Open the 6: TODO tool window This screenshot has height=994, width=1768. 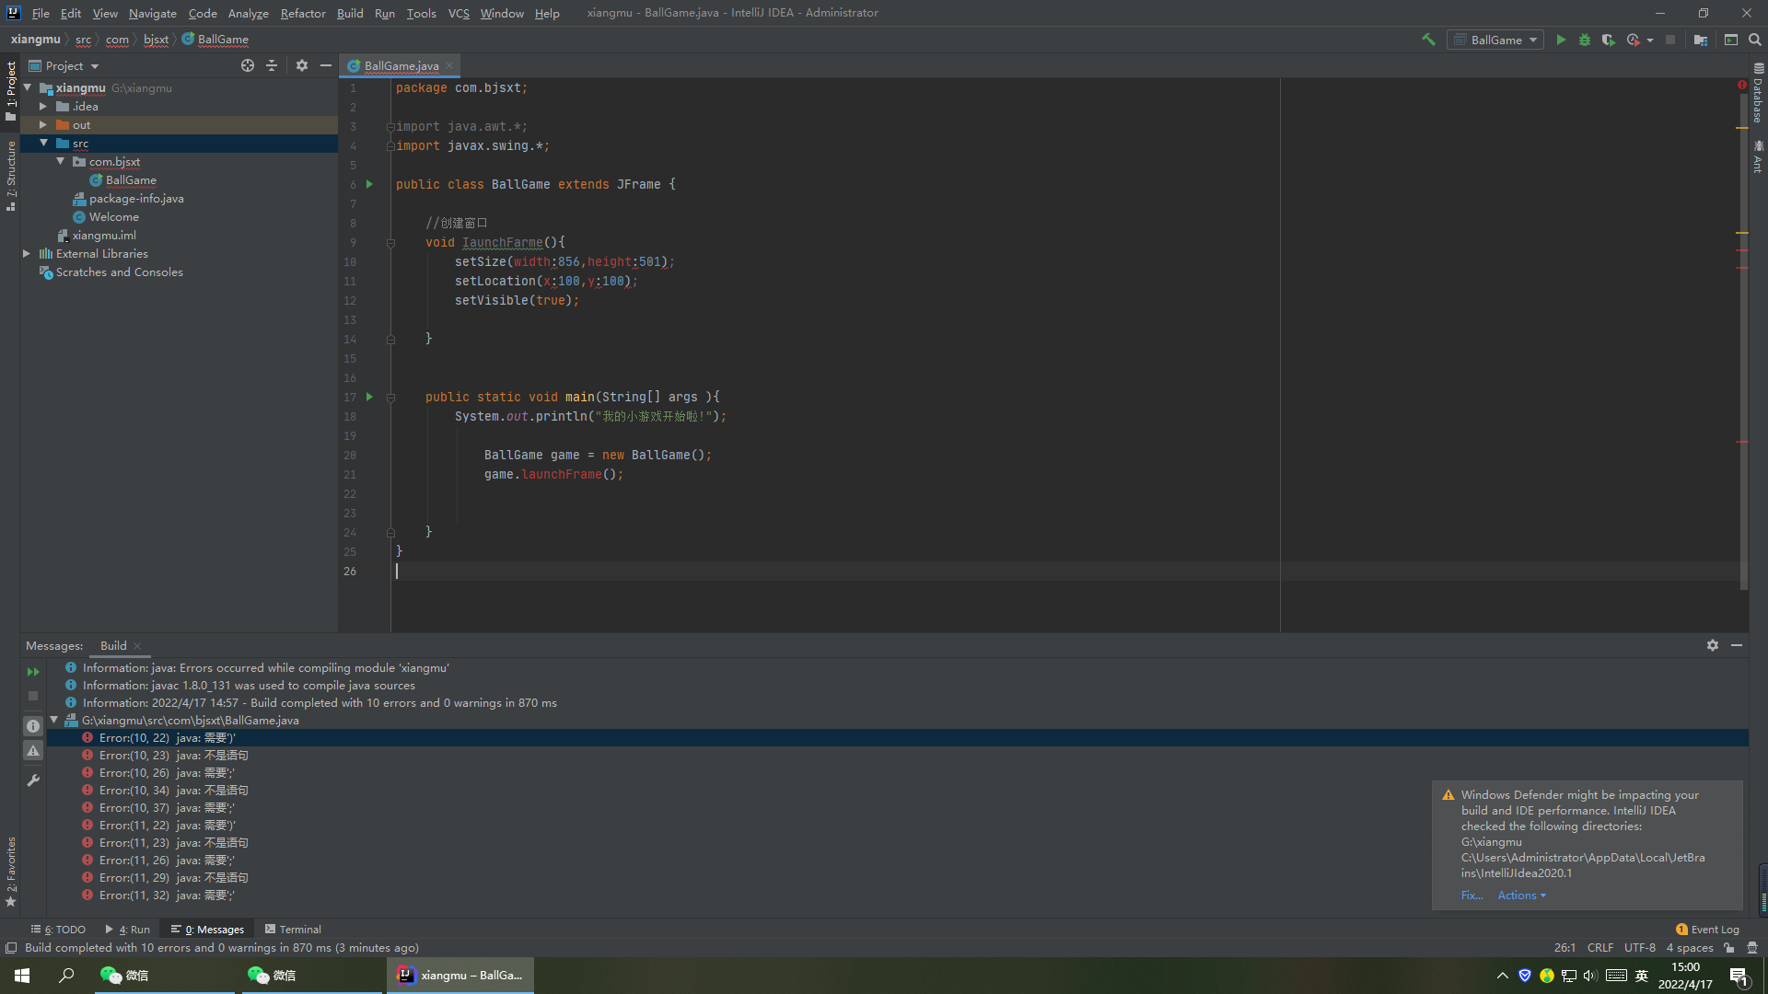point(58,930)
